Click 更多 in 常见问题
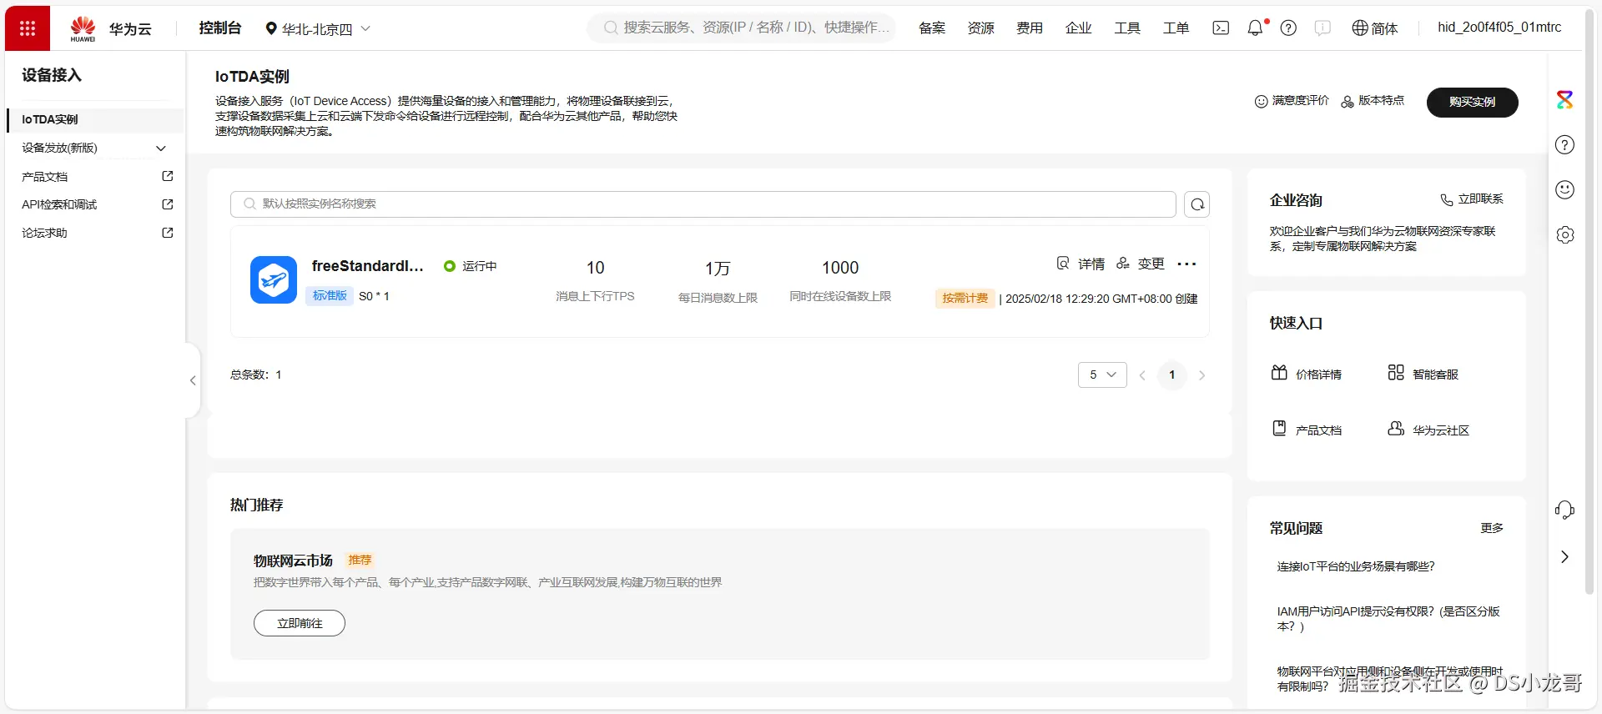Viewport: 1602px width, 714px height. pyautogui.click(x=1492, y=528)
